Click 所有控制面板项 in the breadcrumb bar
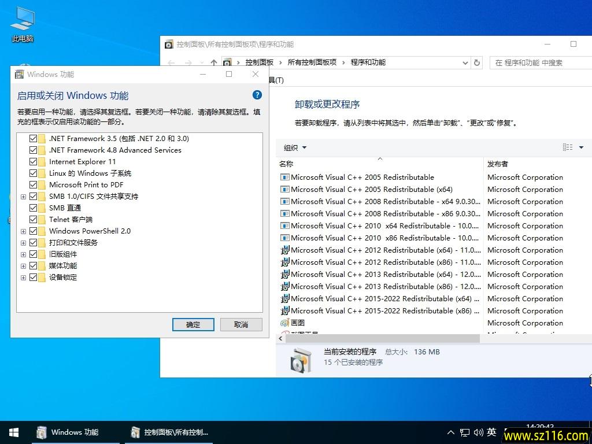This screenshot has width=592, height=444. (312, 62)
